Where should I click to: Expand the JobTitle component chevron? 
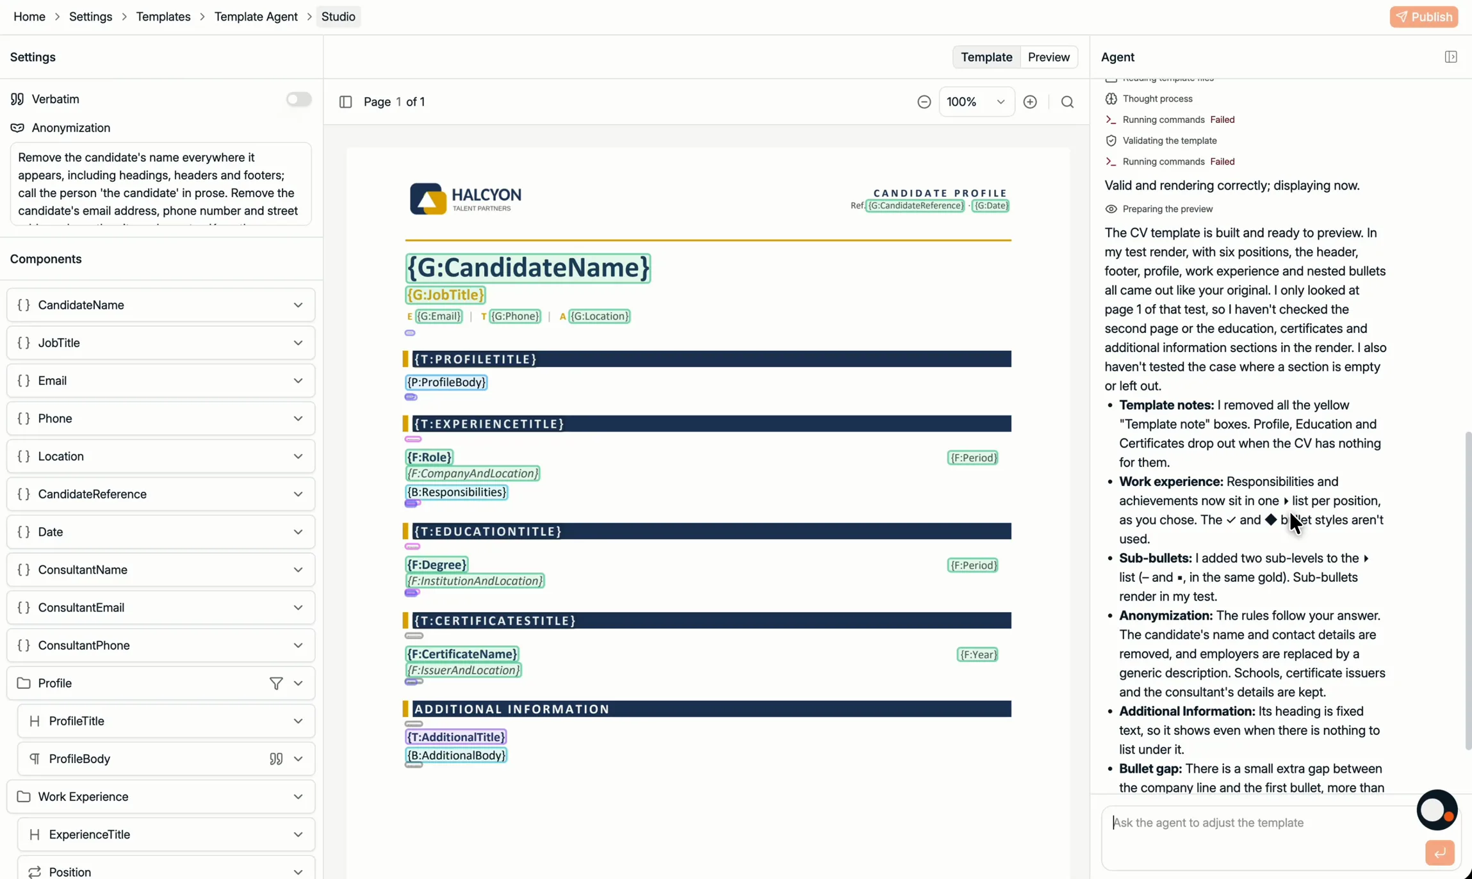click(x=298, y=343)
